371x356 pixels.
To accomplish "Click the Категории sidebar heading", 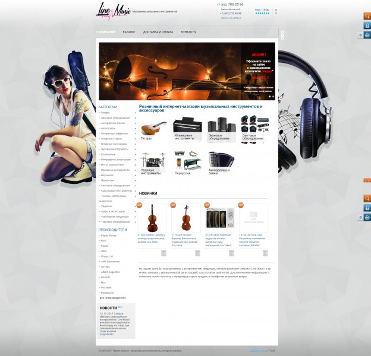I will point(108,107).
